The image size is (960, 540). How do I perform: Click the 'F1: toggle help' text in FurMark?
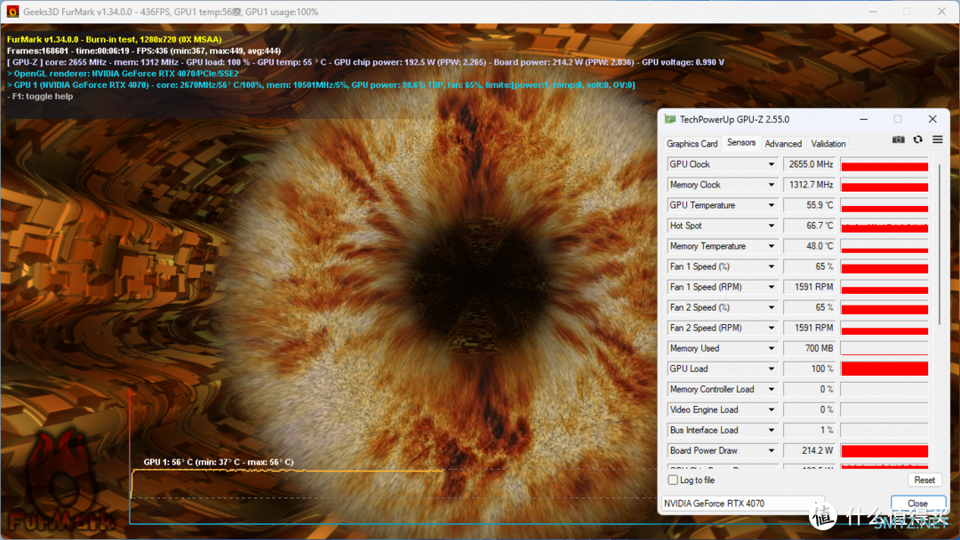pyautogui.click(x=40, y=97)
